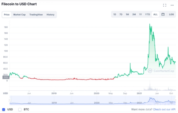Open fullscreen chart view icon
The image size is (178, 113).
click(164, 5)
